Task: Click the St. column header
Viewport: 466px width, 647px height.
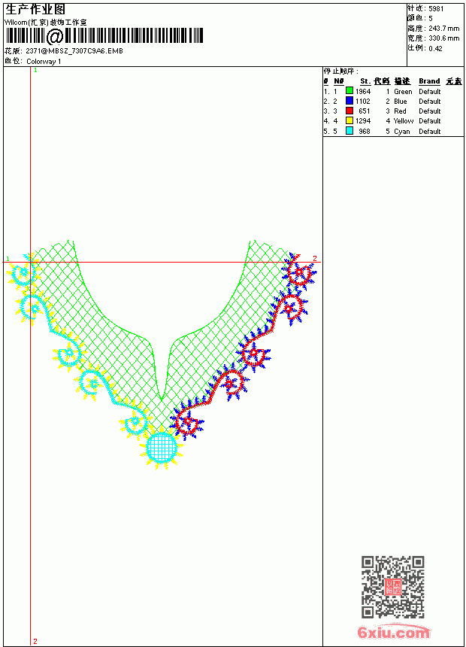Action: [365, 81]
